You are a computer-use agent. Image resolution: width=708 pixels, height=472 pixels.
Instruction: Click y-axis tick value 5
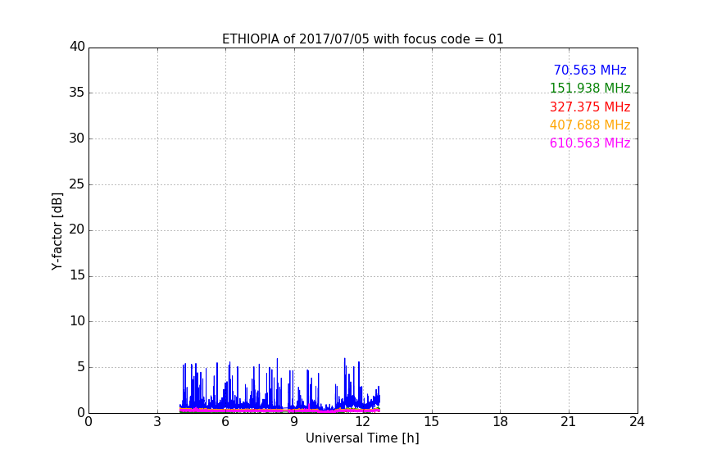(81, 367)
